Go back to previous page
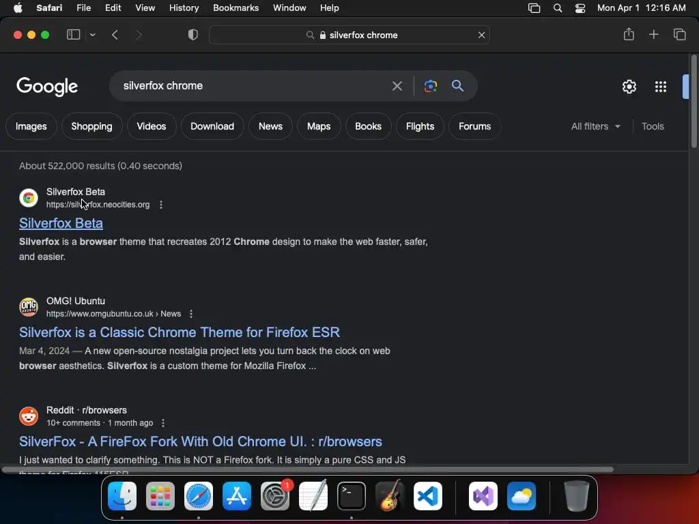Viewport: 699px width, 524px height. [x=115, y=35]
